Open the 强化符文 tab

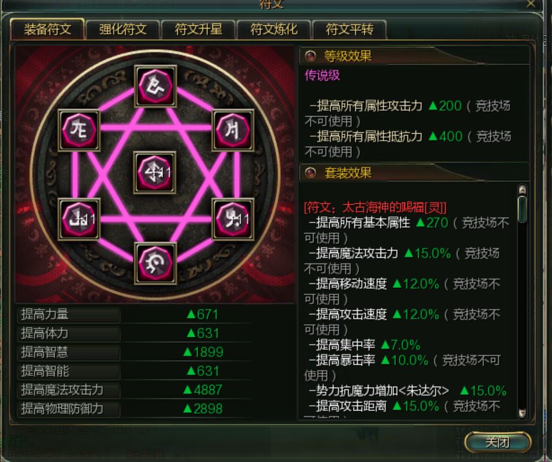click(x=123, y=29)
